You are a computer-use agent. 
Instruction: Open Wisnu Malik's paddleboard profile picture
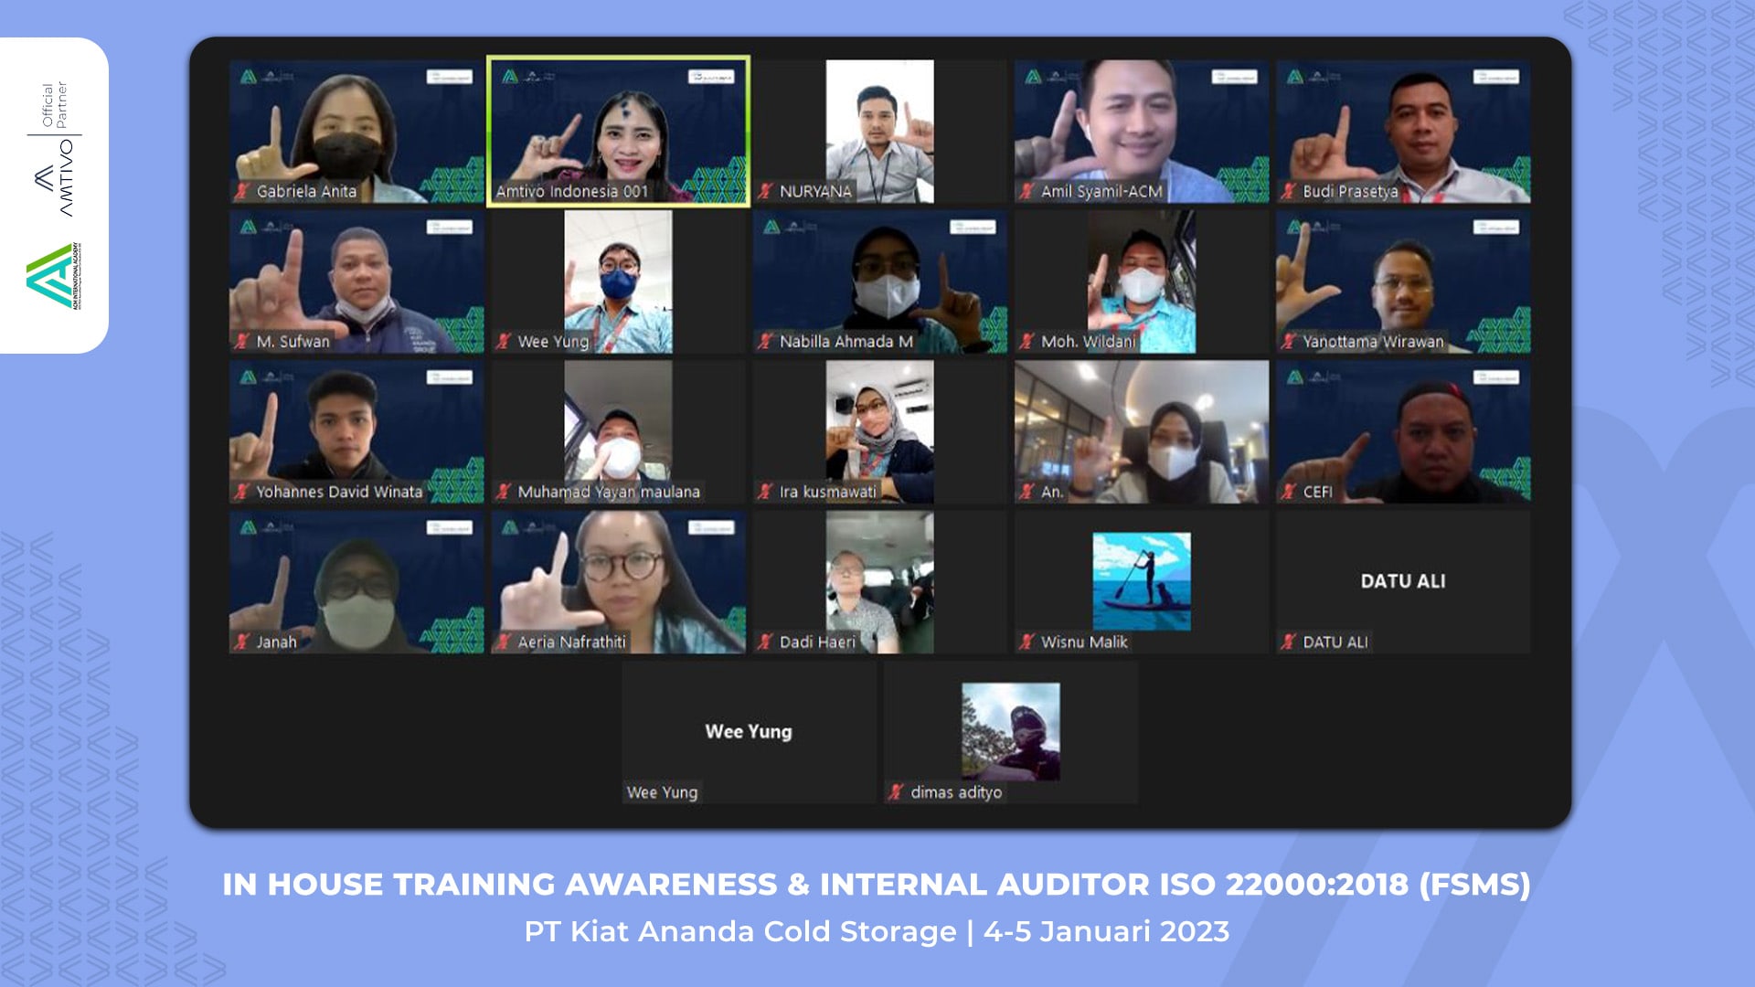coord(1141,581)
